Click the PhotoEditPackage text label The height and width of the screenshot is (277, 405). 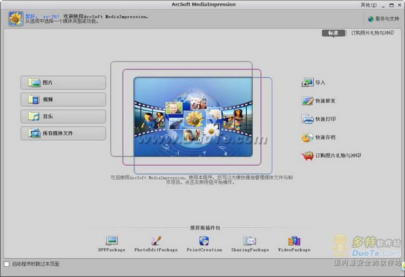[156, 250]
